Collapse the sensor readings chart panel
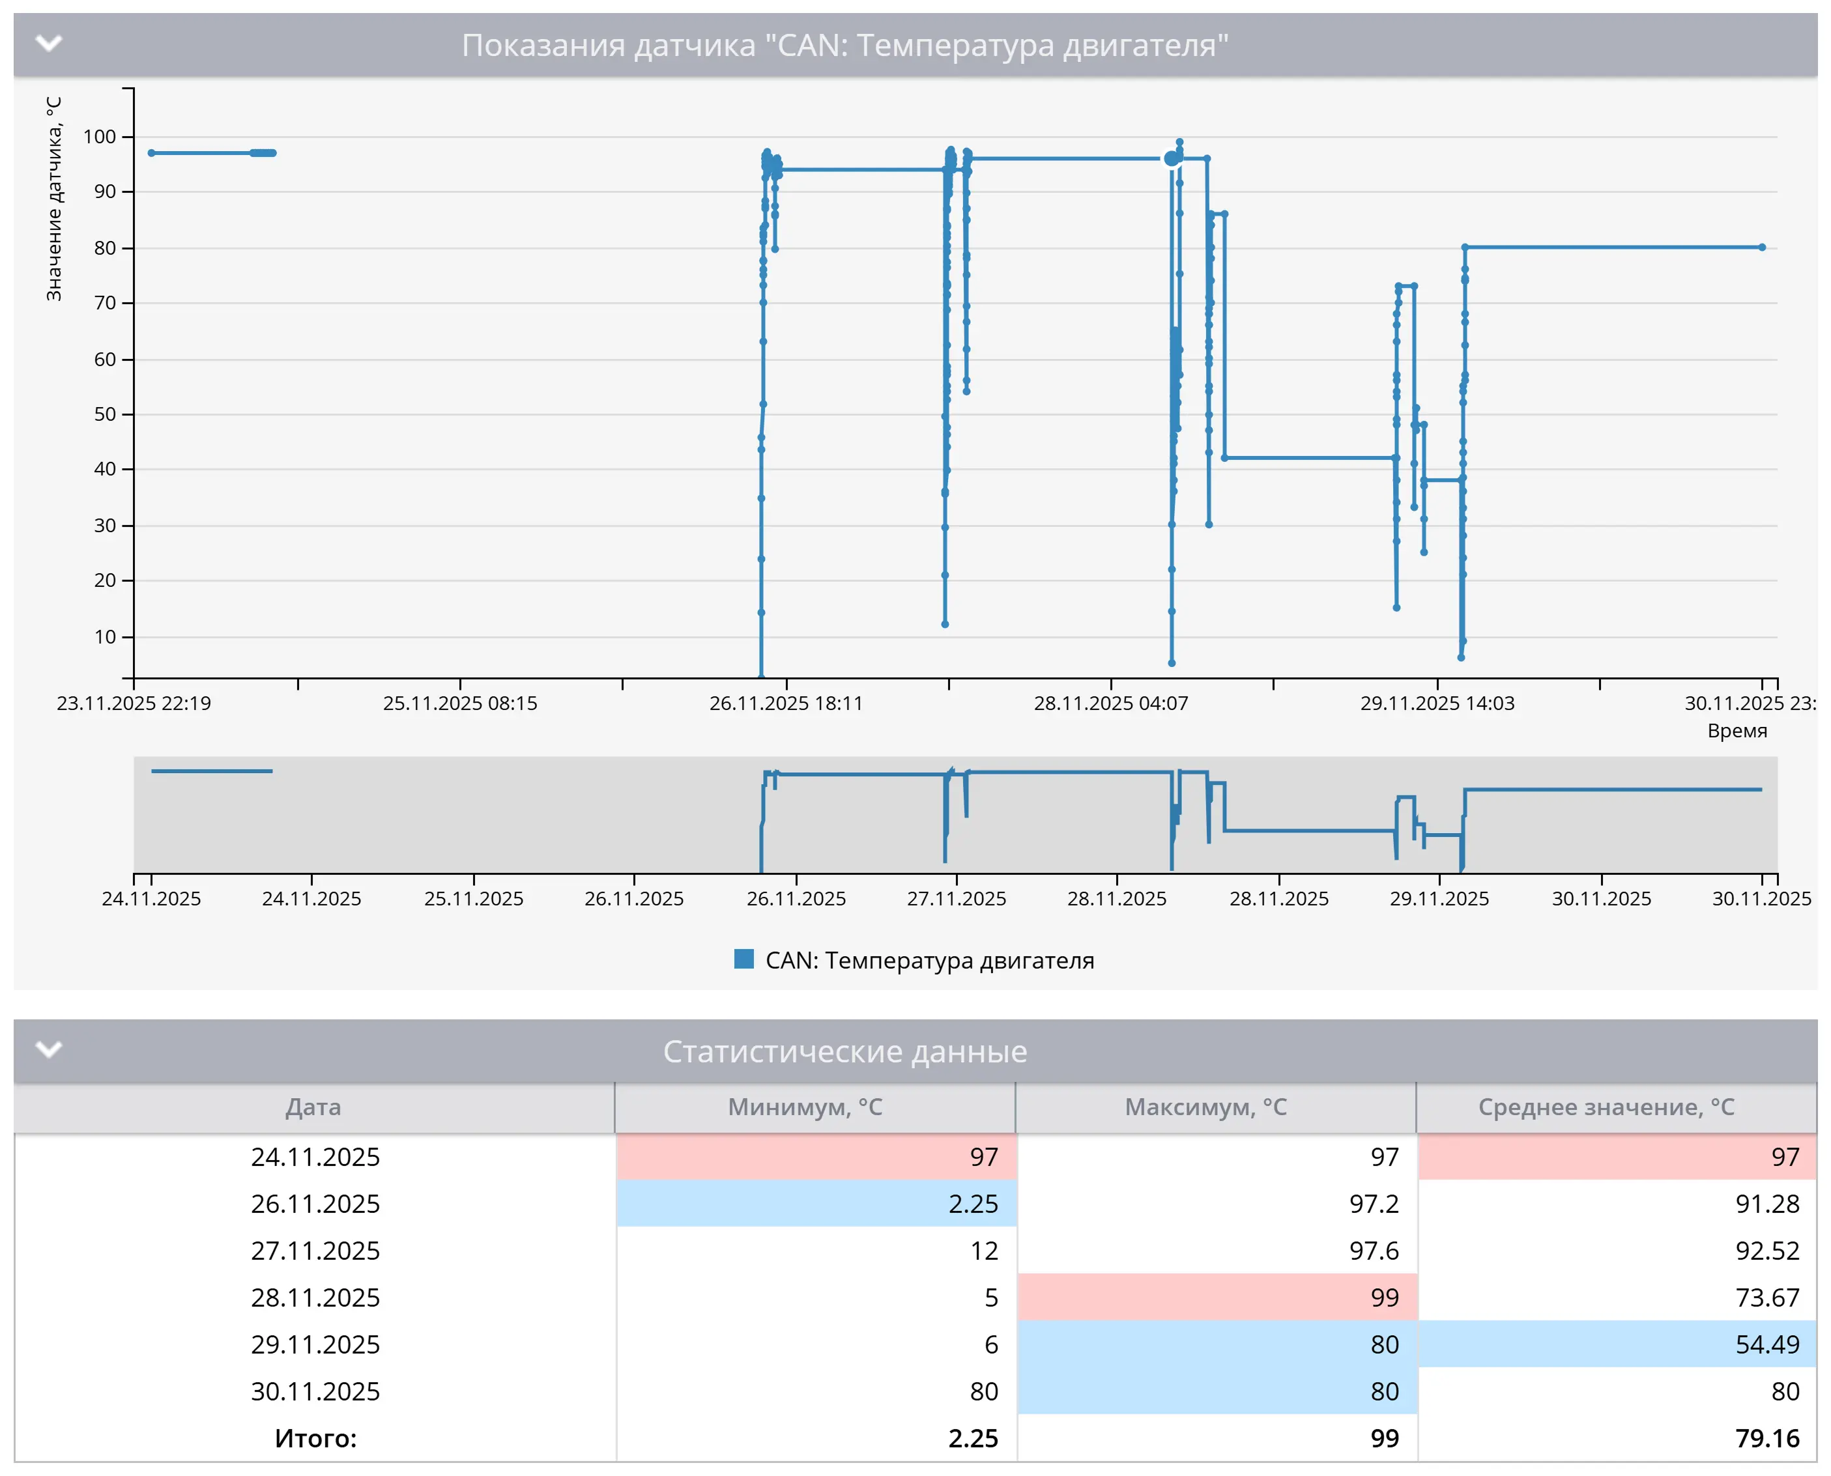This screenshot has height=1476, width=1831. tap(50, 42)
